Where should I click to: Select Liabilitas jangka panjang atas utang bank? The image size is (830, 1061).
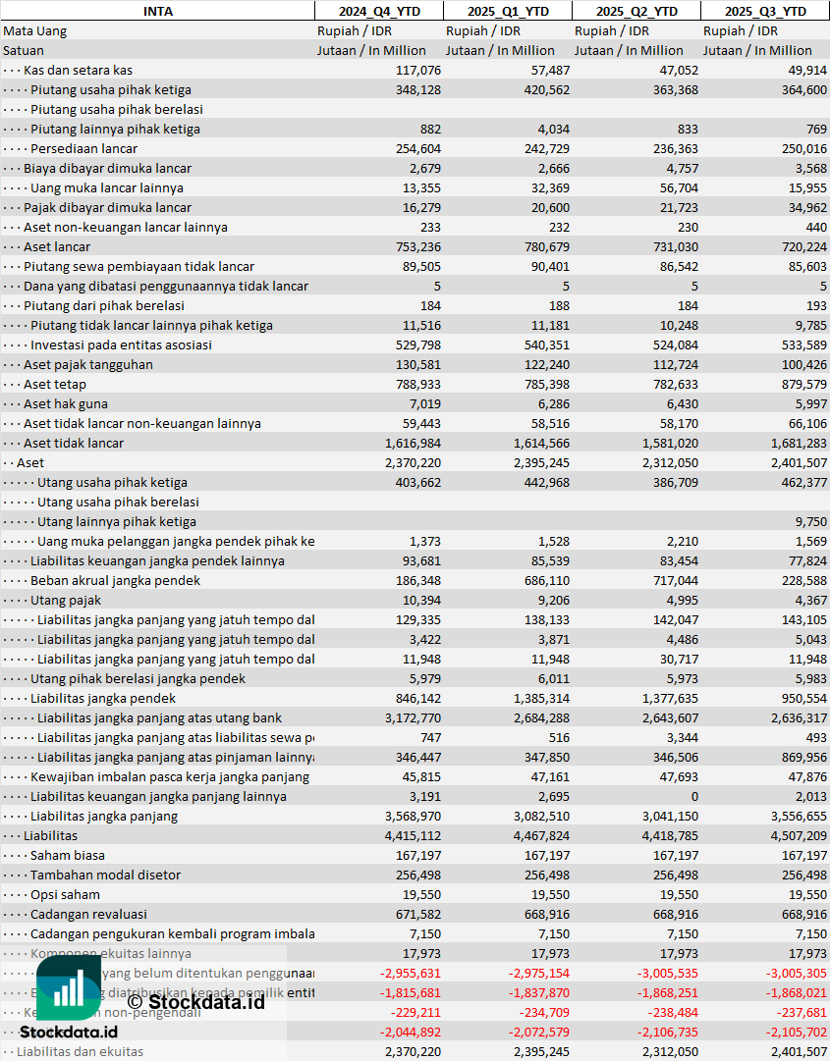click(159, 717)
